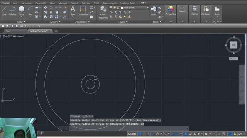Open the status bar customization menu
Viewport: 247px width, 138px height.
tap(245, 134)
